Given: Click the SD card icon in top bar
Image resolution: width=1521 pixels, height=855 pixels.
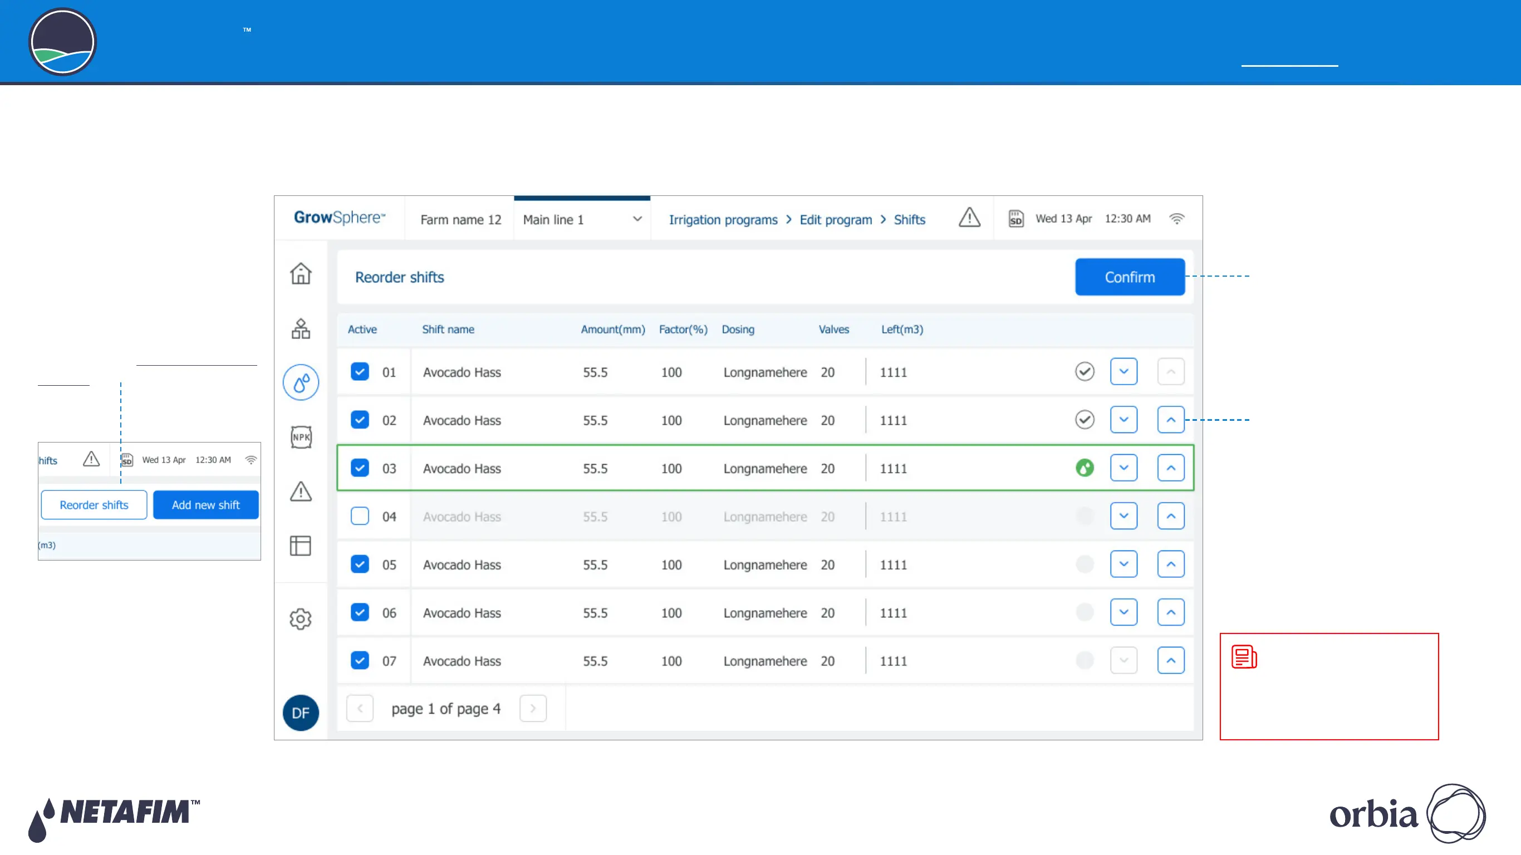Looking at the screenshot, I should 1015,219.
